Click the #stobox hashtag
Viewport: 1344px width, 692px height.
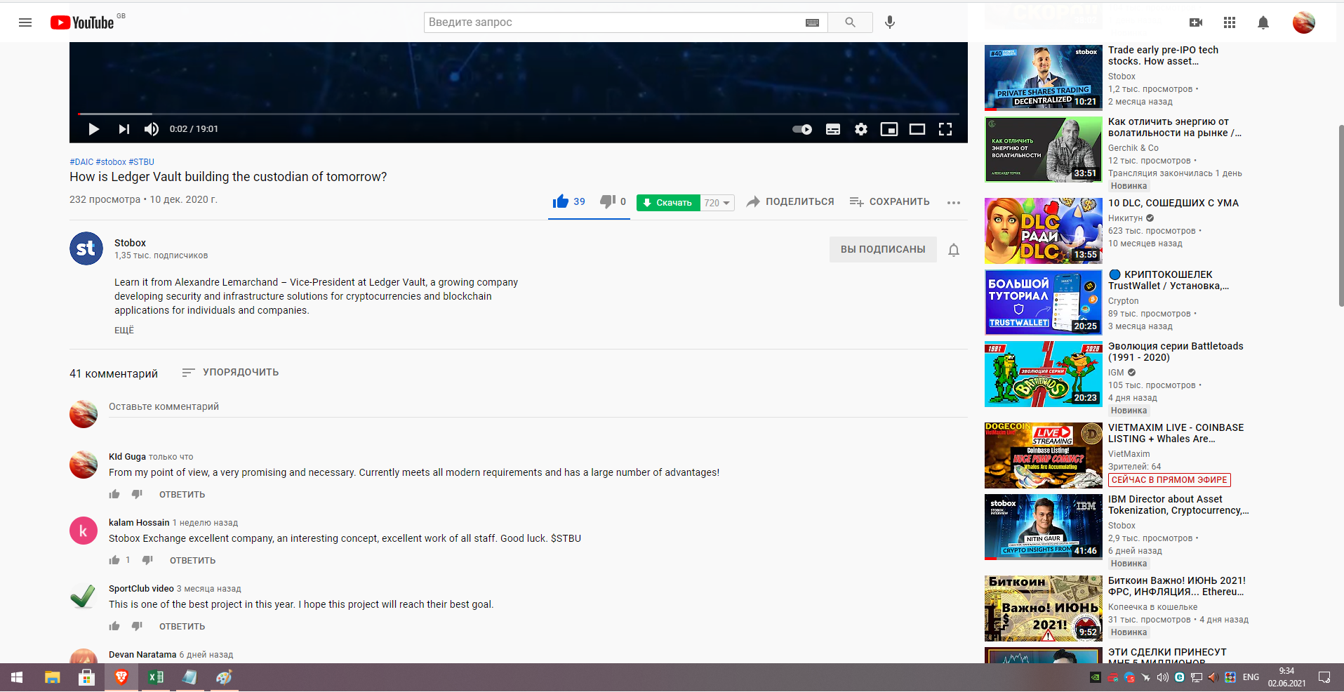(111, 162)
